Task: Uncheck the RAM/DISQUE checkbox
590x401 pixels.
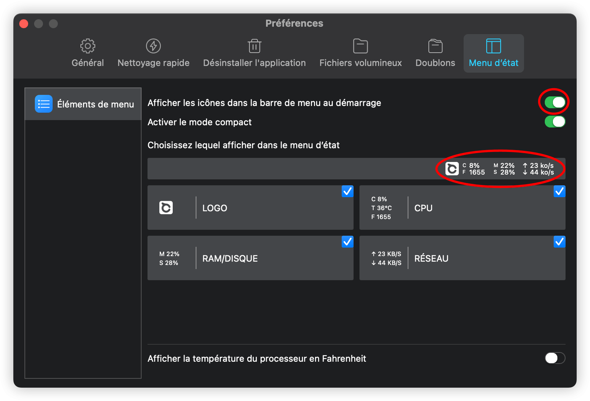Action: tap(347, 242)
